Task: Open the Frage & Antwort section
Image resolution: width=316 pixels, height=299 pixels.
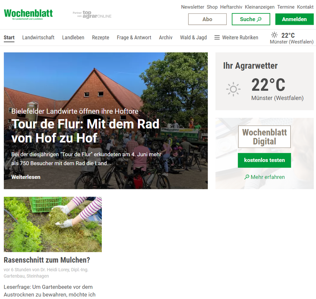Action: 134,38
